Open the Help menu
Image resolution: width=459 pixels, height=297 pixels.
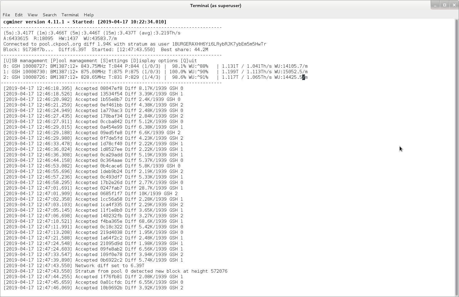click(x=89, y=15)
